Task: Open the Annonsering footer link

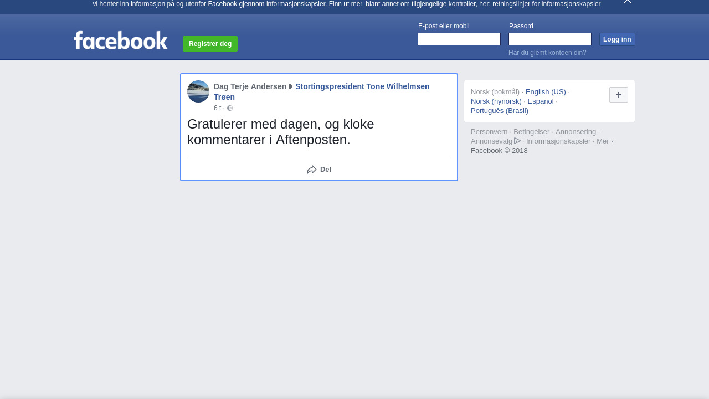Action: [576, 132]
